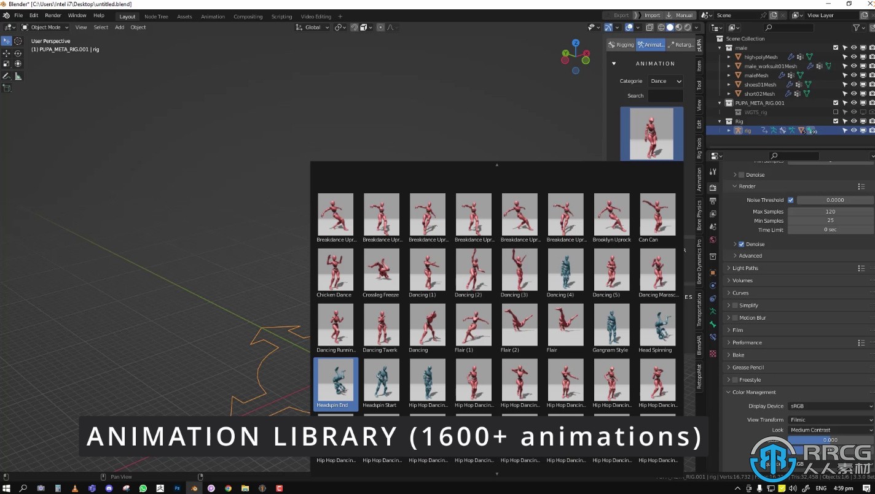
Task: Switch to Wireframe viewport shading
Action: click(x=661, y=27)
